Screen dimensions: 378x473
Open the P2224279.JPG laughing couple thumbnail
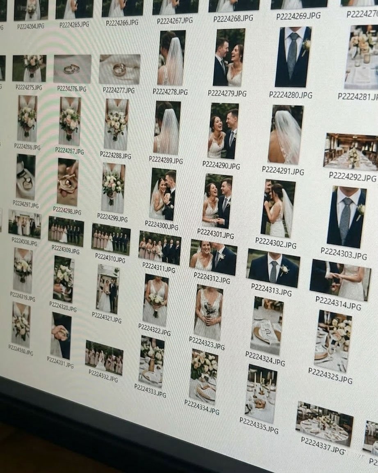229,58
